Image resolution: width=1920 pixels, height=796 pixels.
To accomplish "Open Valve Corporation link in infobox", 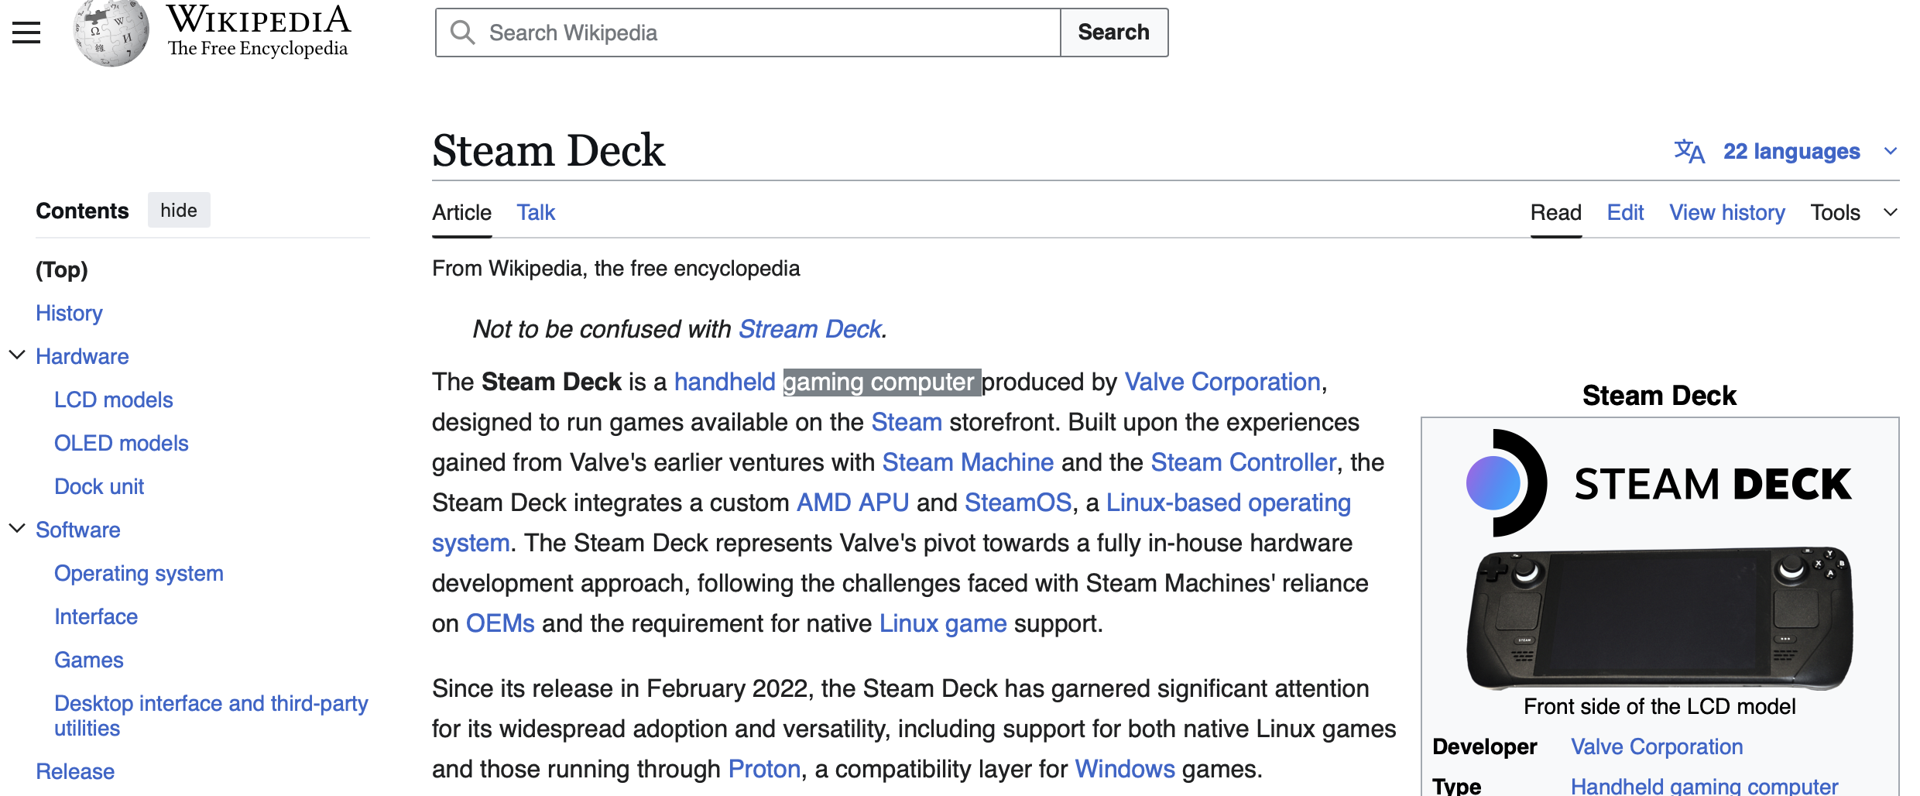I will tap(1657, 746).
